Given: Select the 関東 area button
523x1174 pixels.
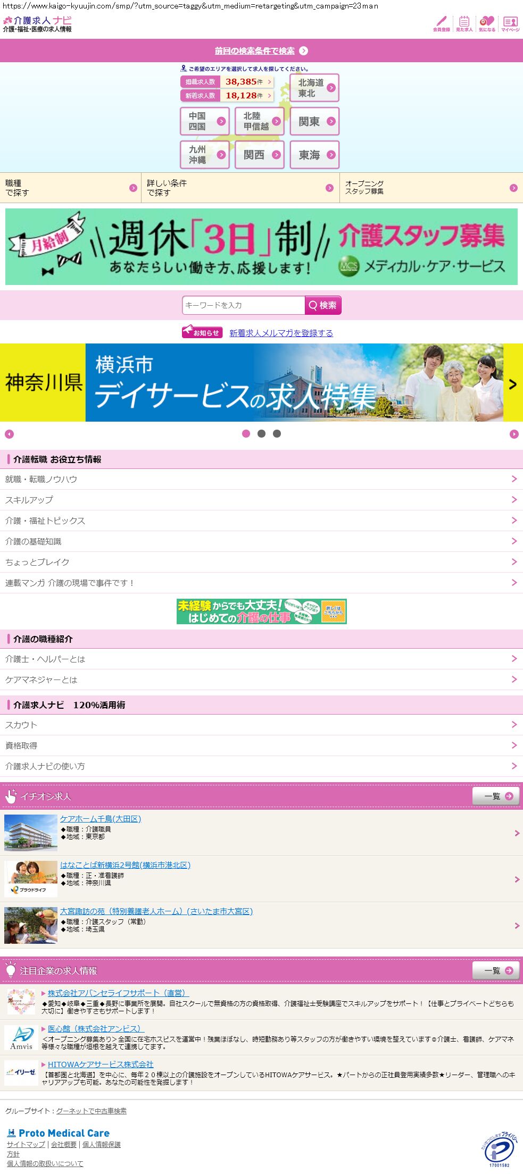Looking at the screenshot, I should pyautogui.click(x=314, y=121).
